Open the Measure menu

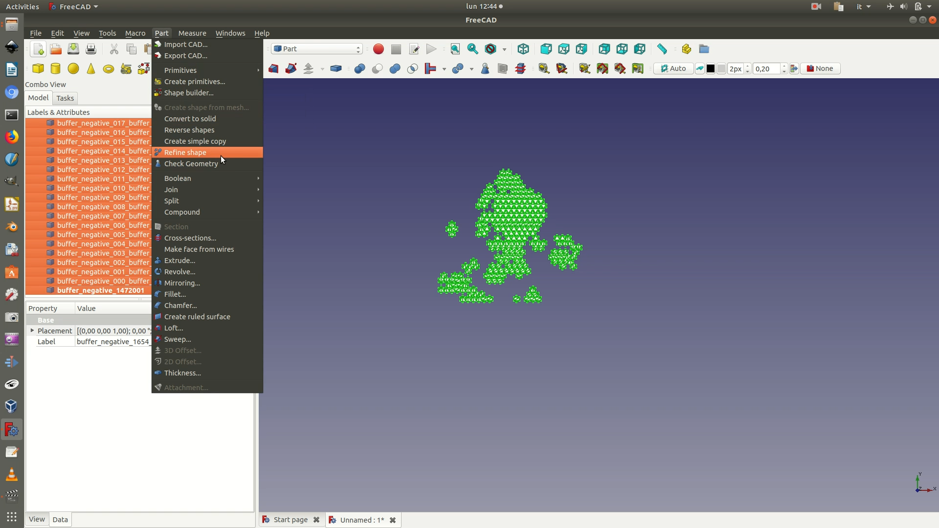[192, 33]
